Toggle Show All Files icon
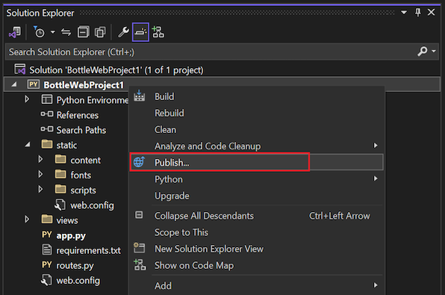The width and height of the screenshot is (445, 295). (100, 32)
